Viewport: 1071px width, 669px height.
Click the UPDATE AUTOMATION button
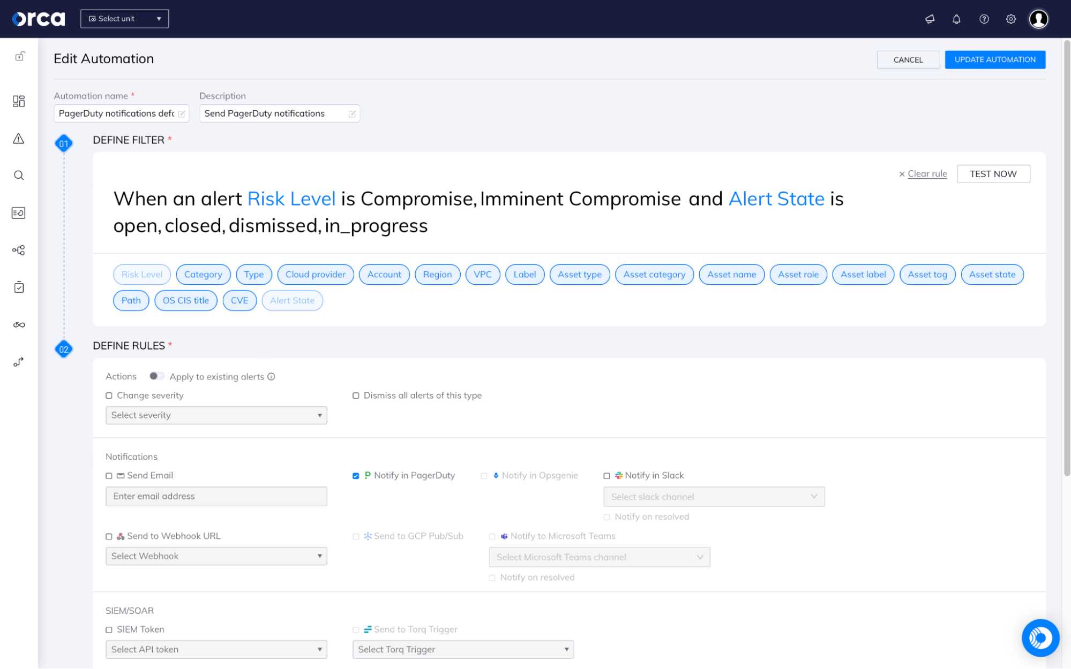click(995, 59)
